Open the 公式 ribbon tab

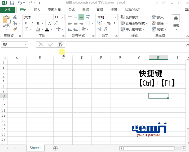[72, 10]
